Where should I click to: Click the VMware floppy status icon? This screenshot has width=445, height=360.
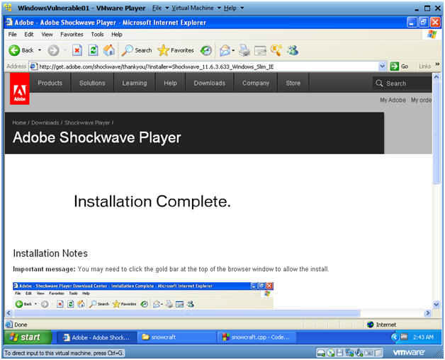click(339, 353)
